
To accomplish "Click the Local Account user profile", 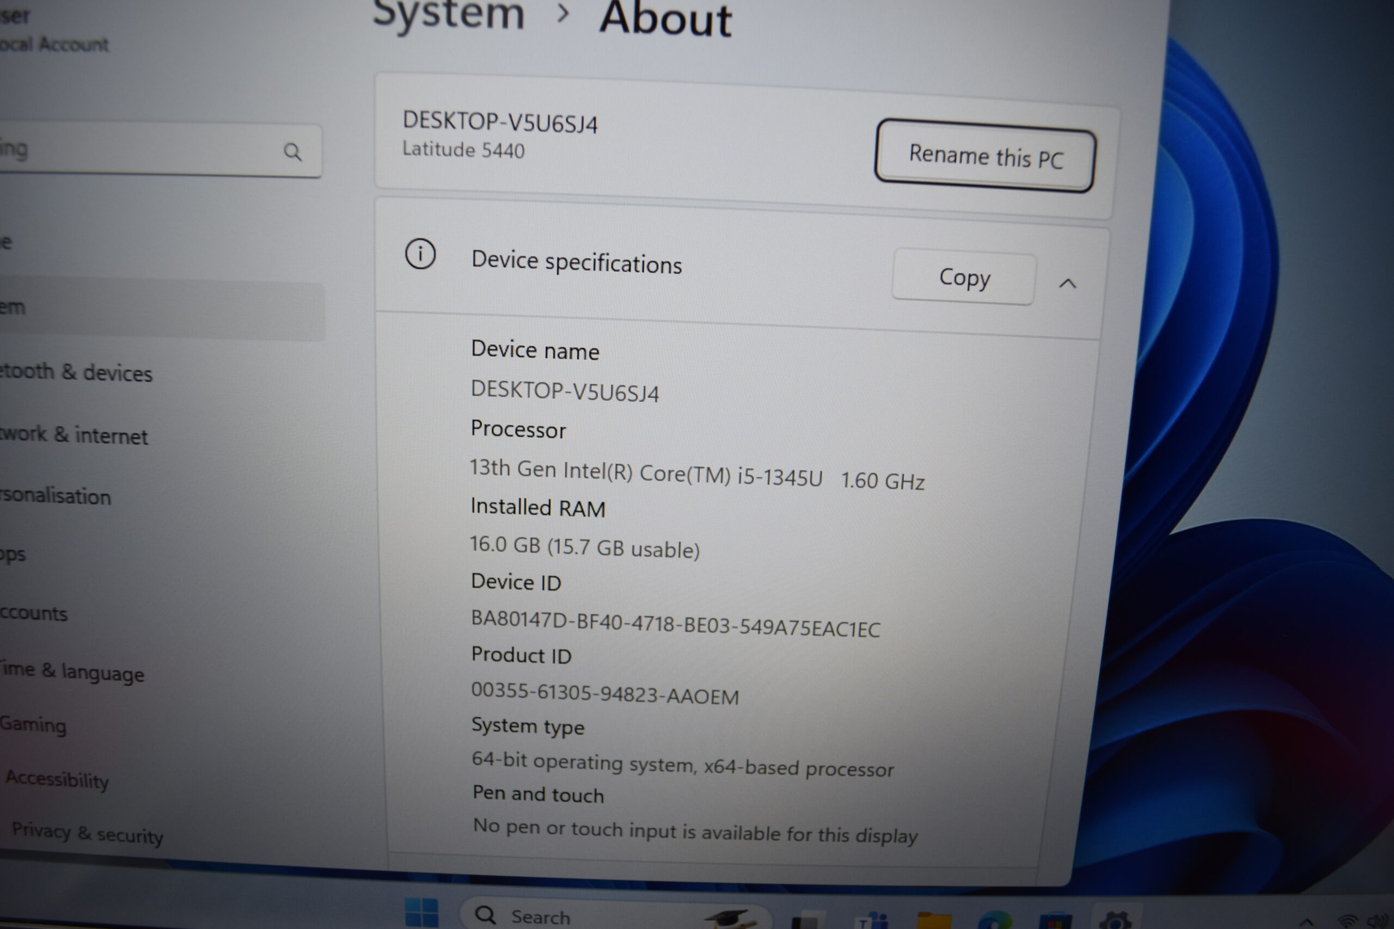I will [x=54, y=29].
